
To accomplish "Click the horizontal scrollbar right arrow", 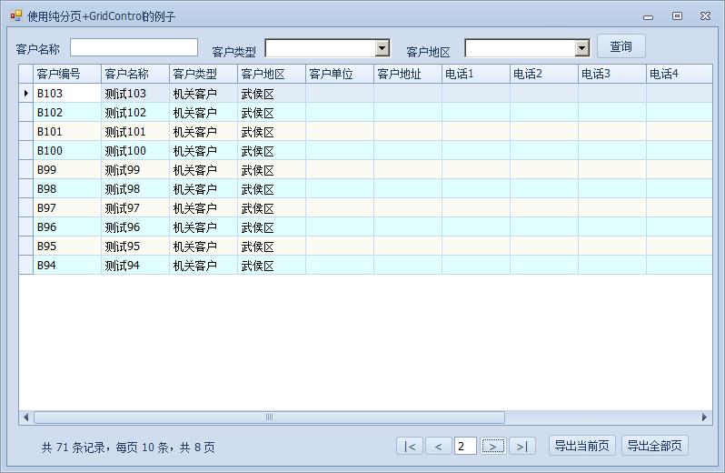I will (x=704, y=417).
